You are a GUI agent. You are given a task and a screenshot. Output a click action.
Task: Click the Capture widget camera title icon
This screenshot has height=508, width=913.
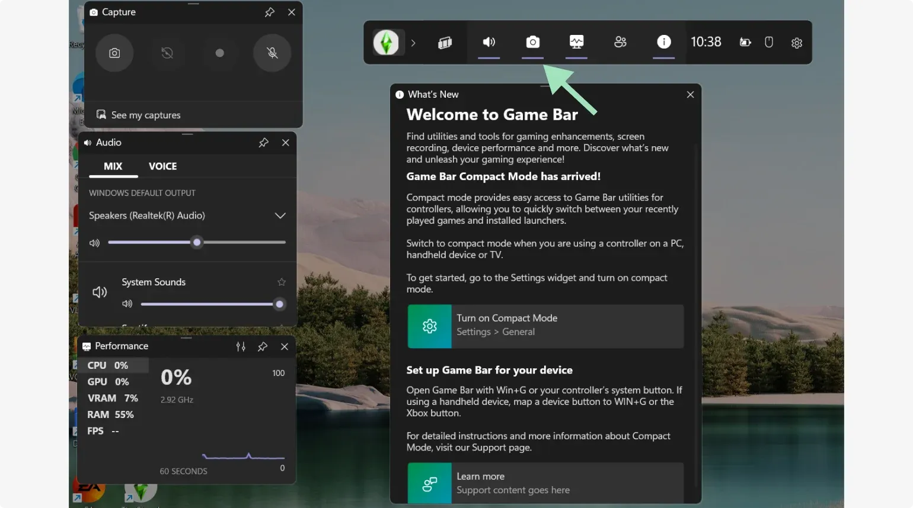pos(93,12)
